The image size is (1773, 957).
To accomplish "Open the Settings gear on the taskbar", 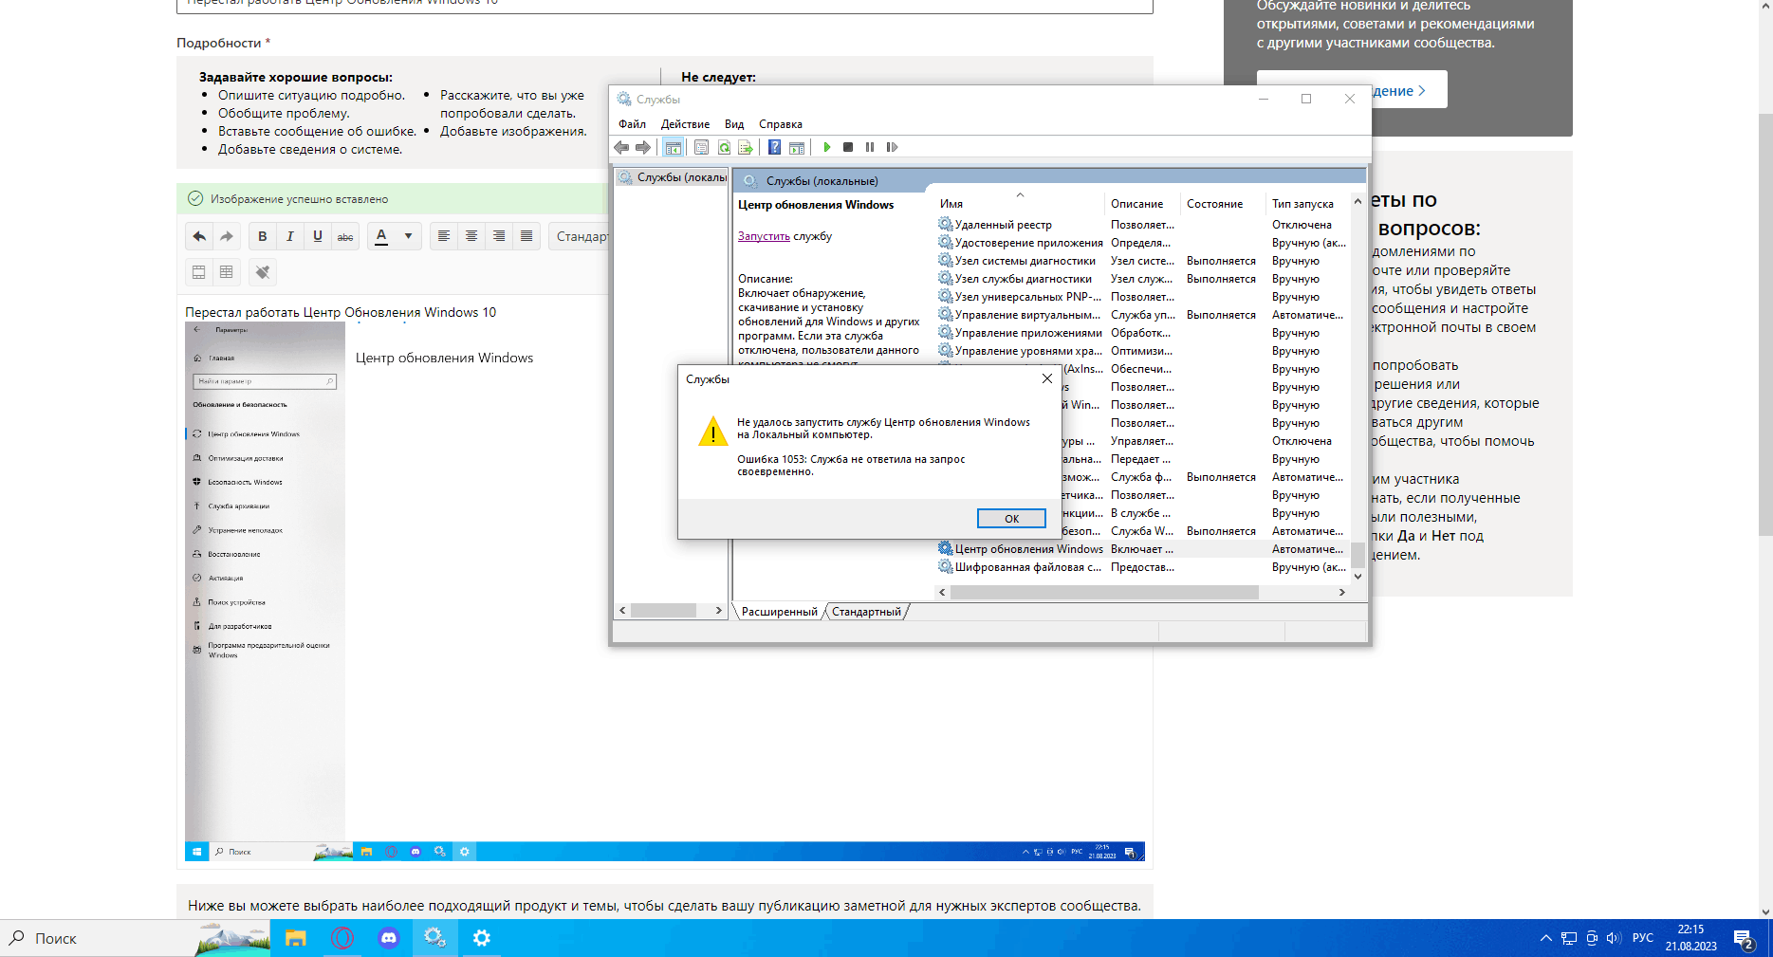I will (481, 938).
